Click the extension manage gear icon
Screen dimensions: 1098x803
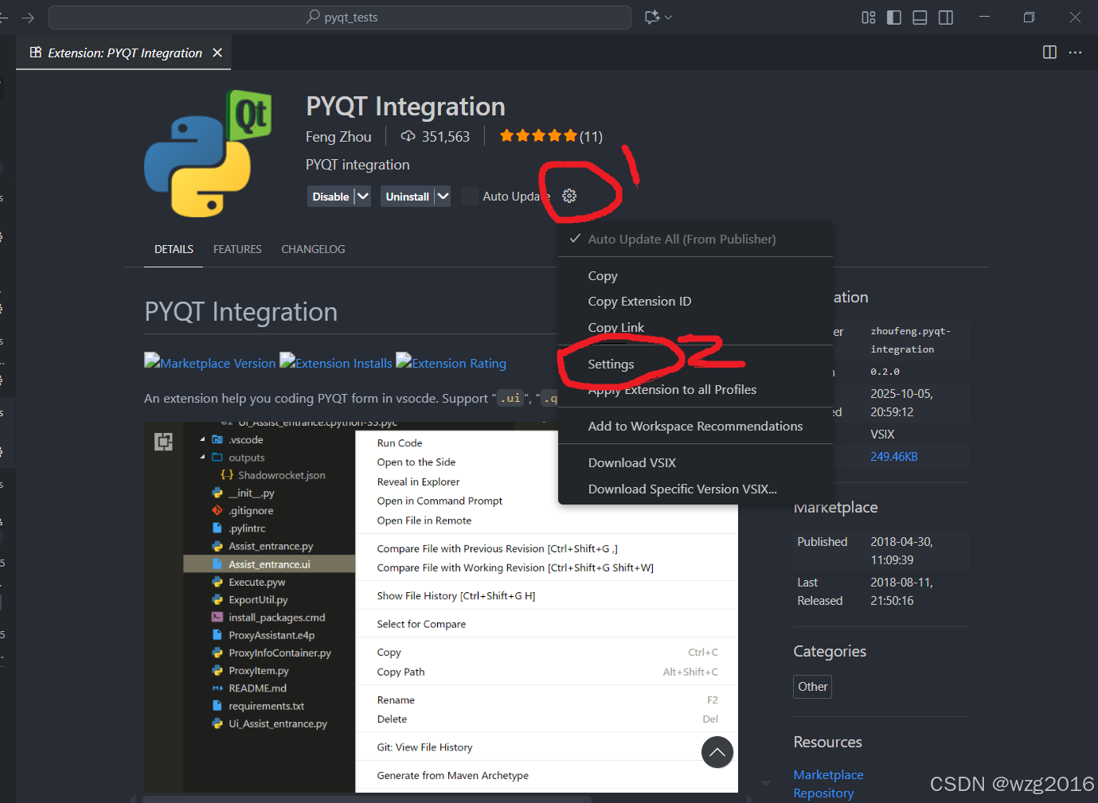[x=569, y=196]
